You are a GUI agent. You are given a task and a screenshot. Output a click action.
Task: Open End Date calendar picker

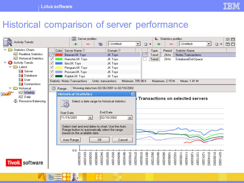pos(130,118)
